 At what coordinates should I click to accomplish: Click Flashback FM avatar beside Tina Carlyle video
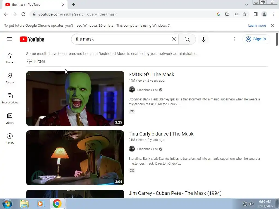(132, 149)
